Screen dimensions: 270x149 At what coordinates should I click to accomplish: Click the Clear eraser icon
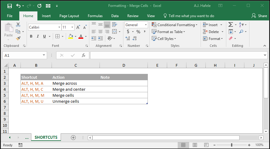(231, 38)
